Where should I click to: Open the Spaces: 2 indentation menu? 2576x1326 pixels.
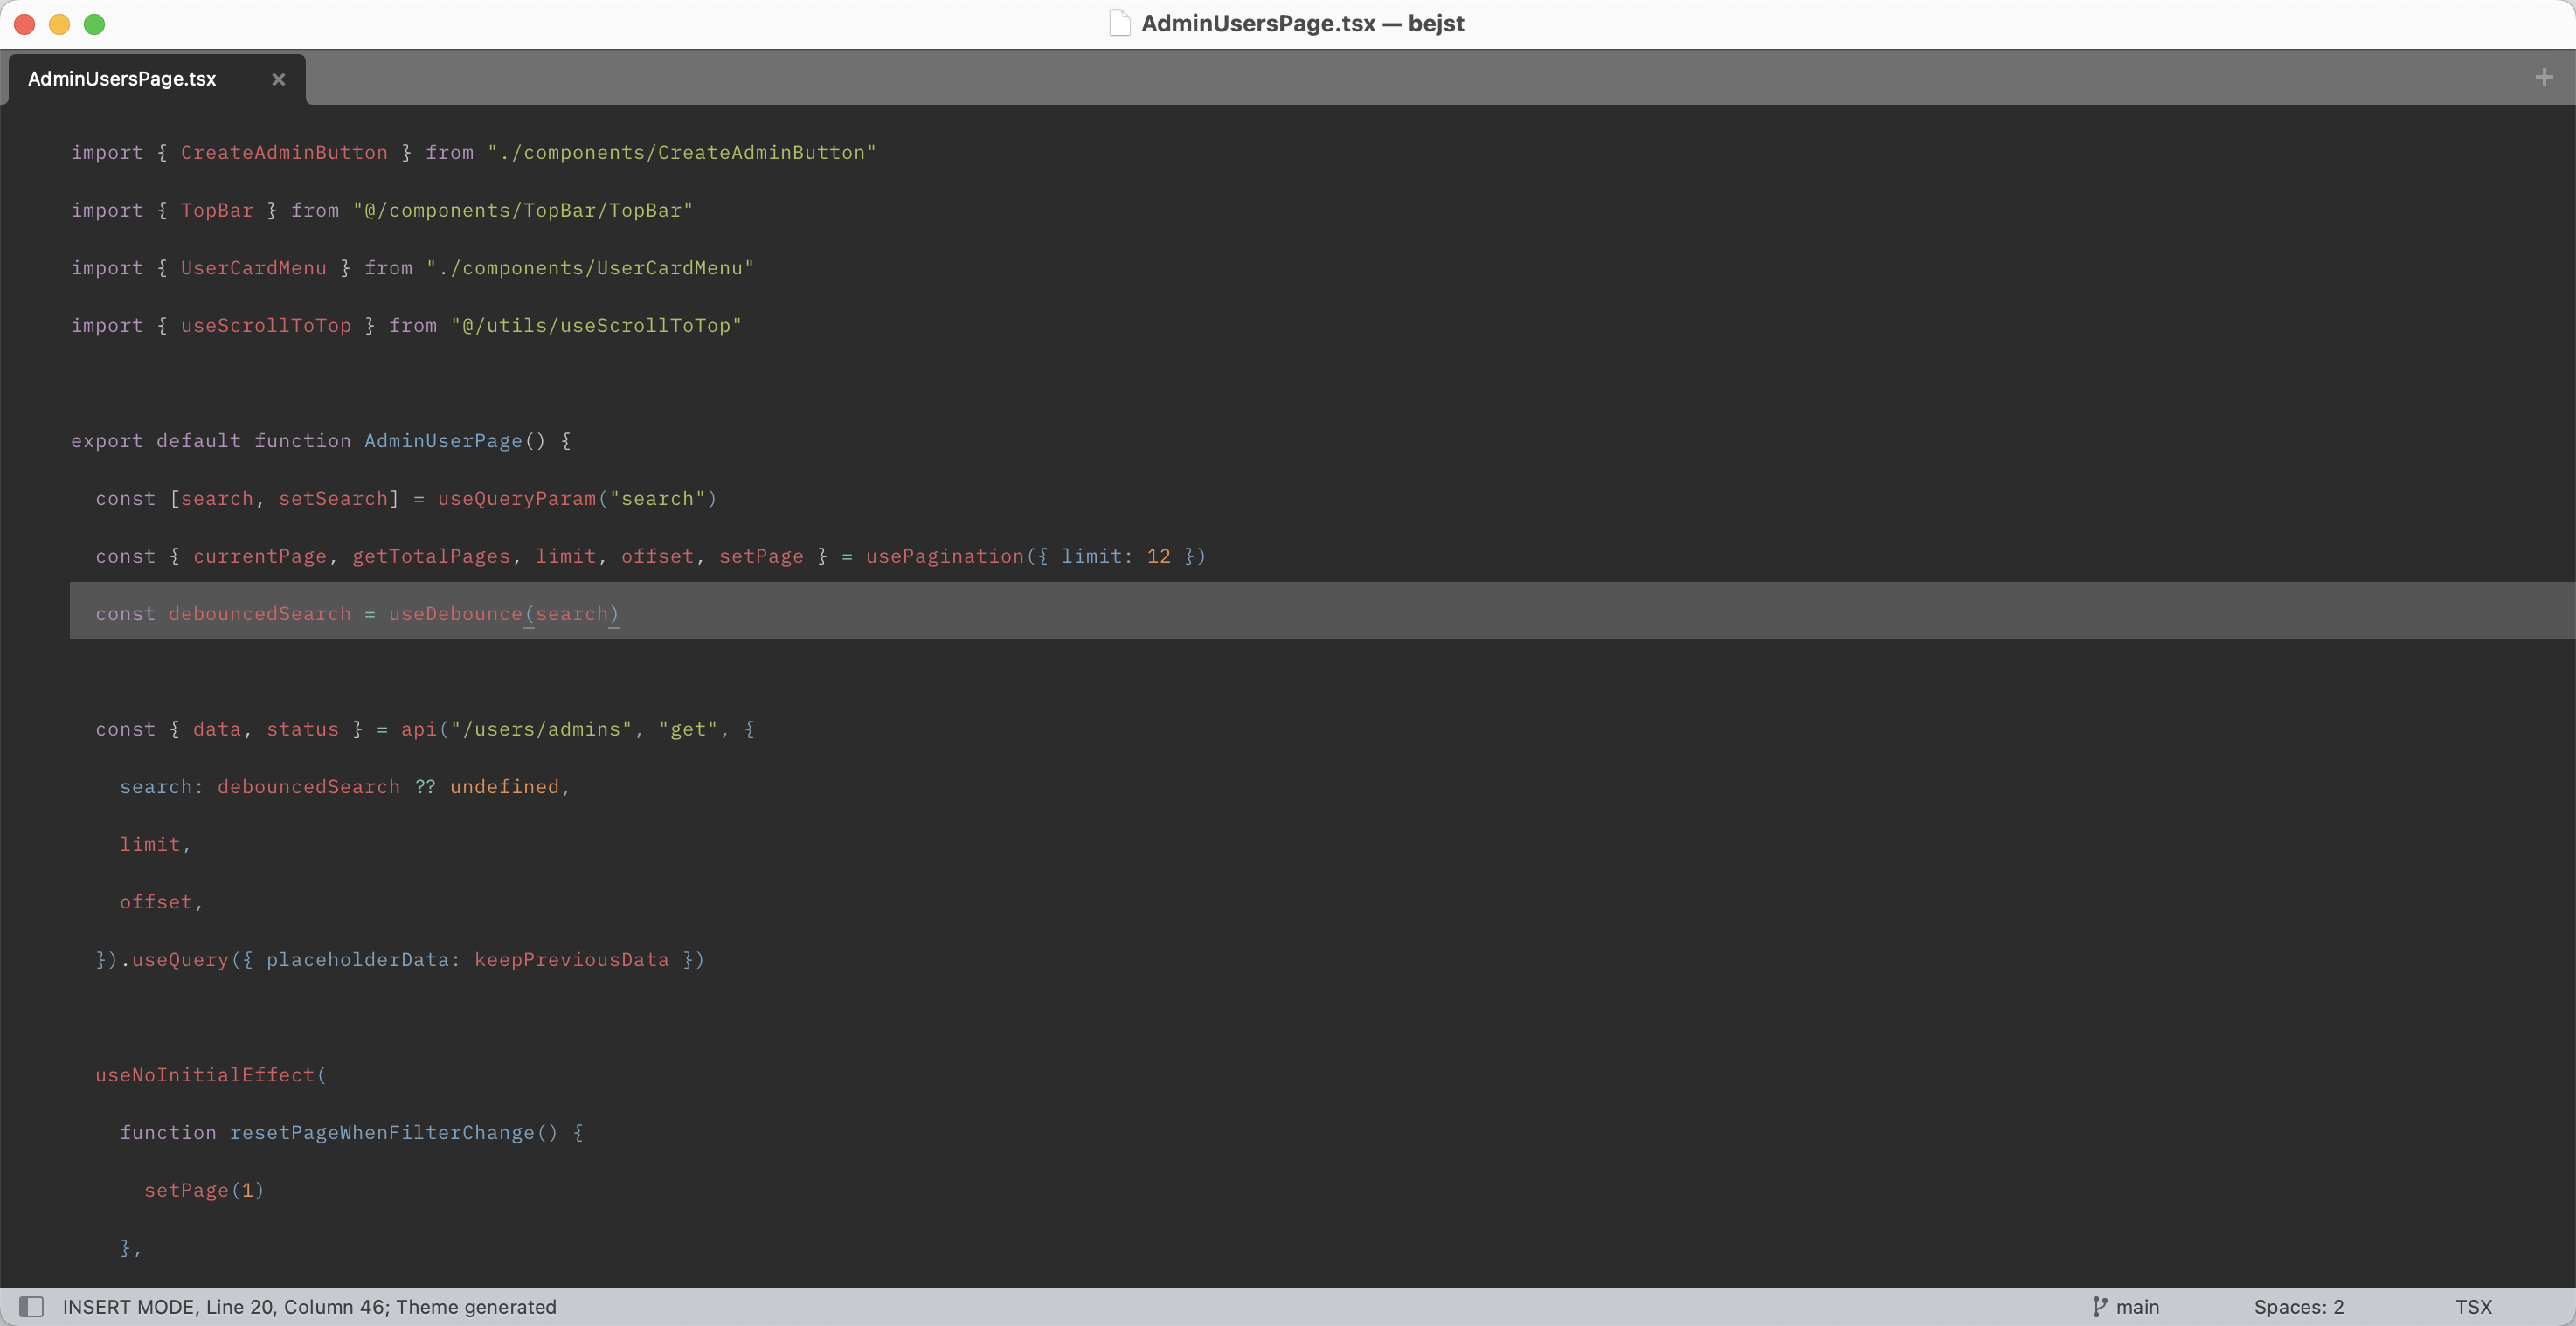click(2298, 1306)
